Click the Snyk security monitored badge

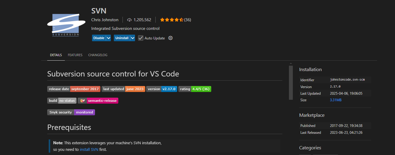[71, 112]
